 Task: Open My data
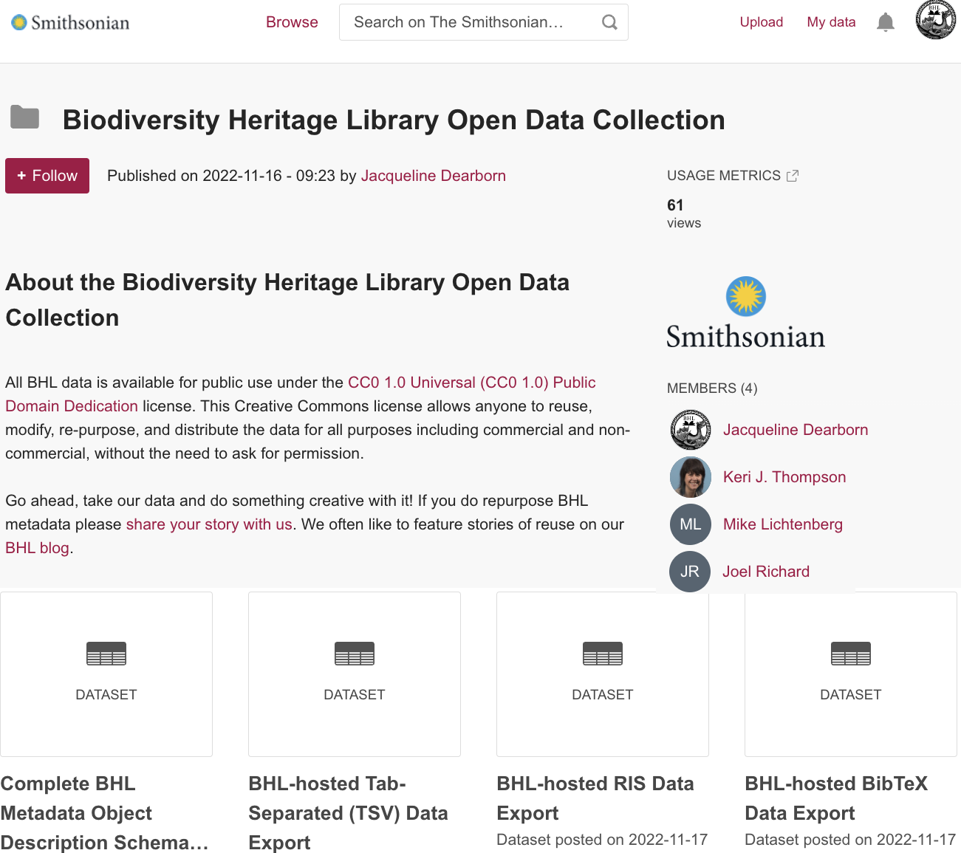click(831, 22)
